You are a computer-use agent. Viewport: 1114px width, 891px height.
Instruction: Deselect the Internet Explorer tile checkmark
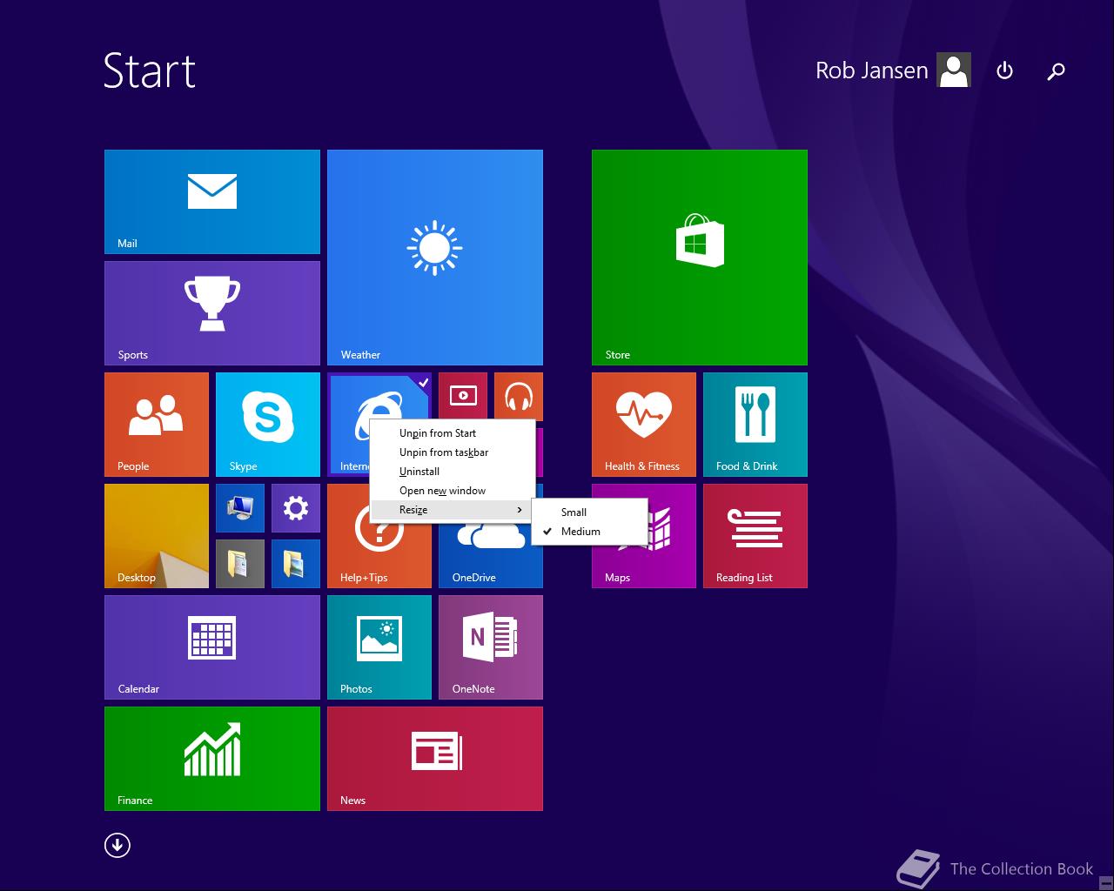pyautogui.click(x=423, y=381)
